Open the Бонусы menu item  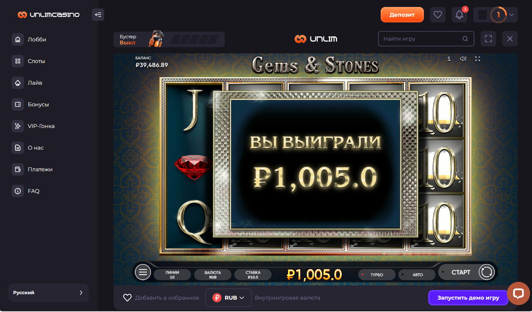(x=38, y=104)
